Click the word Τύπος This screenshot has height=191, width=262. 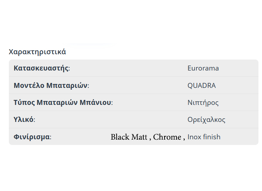pos(24,103)
